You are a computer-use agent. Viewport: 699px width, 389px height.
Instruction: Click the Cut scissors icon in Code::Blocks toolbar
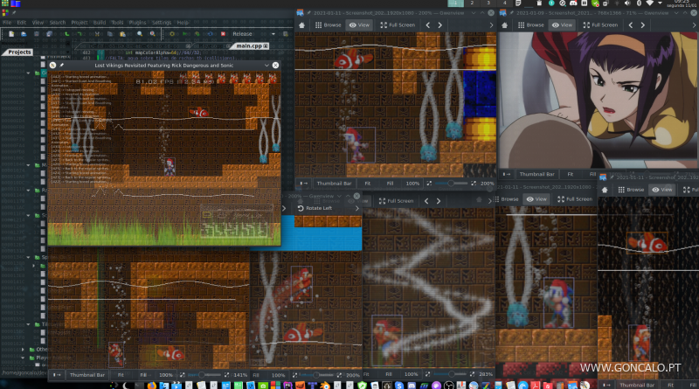(x=97, y=34)
